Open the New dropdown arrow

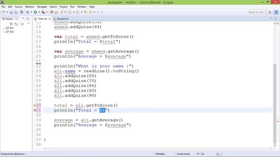[x=7, y=12]
